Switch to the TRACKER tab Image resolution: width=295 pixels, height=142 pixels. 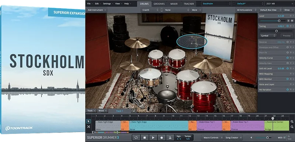(x=188, y=4)
